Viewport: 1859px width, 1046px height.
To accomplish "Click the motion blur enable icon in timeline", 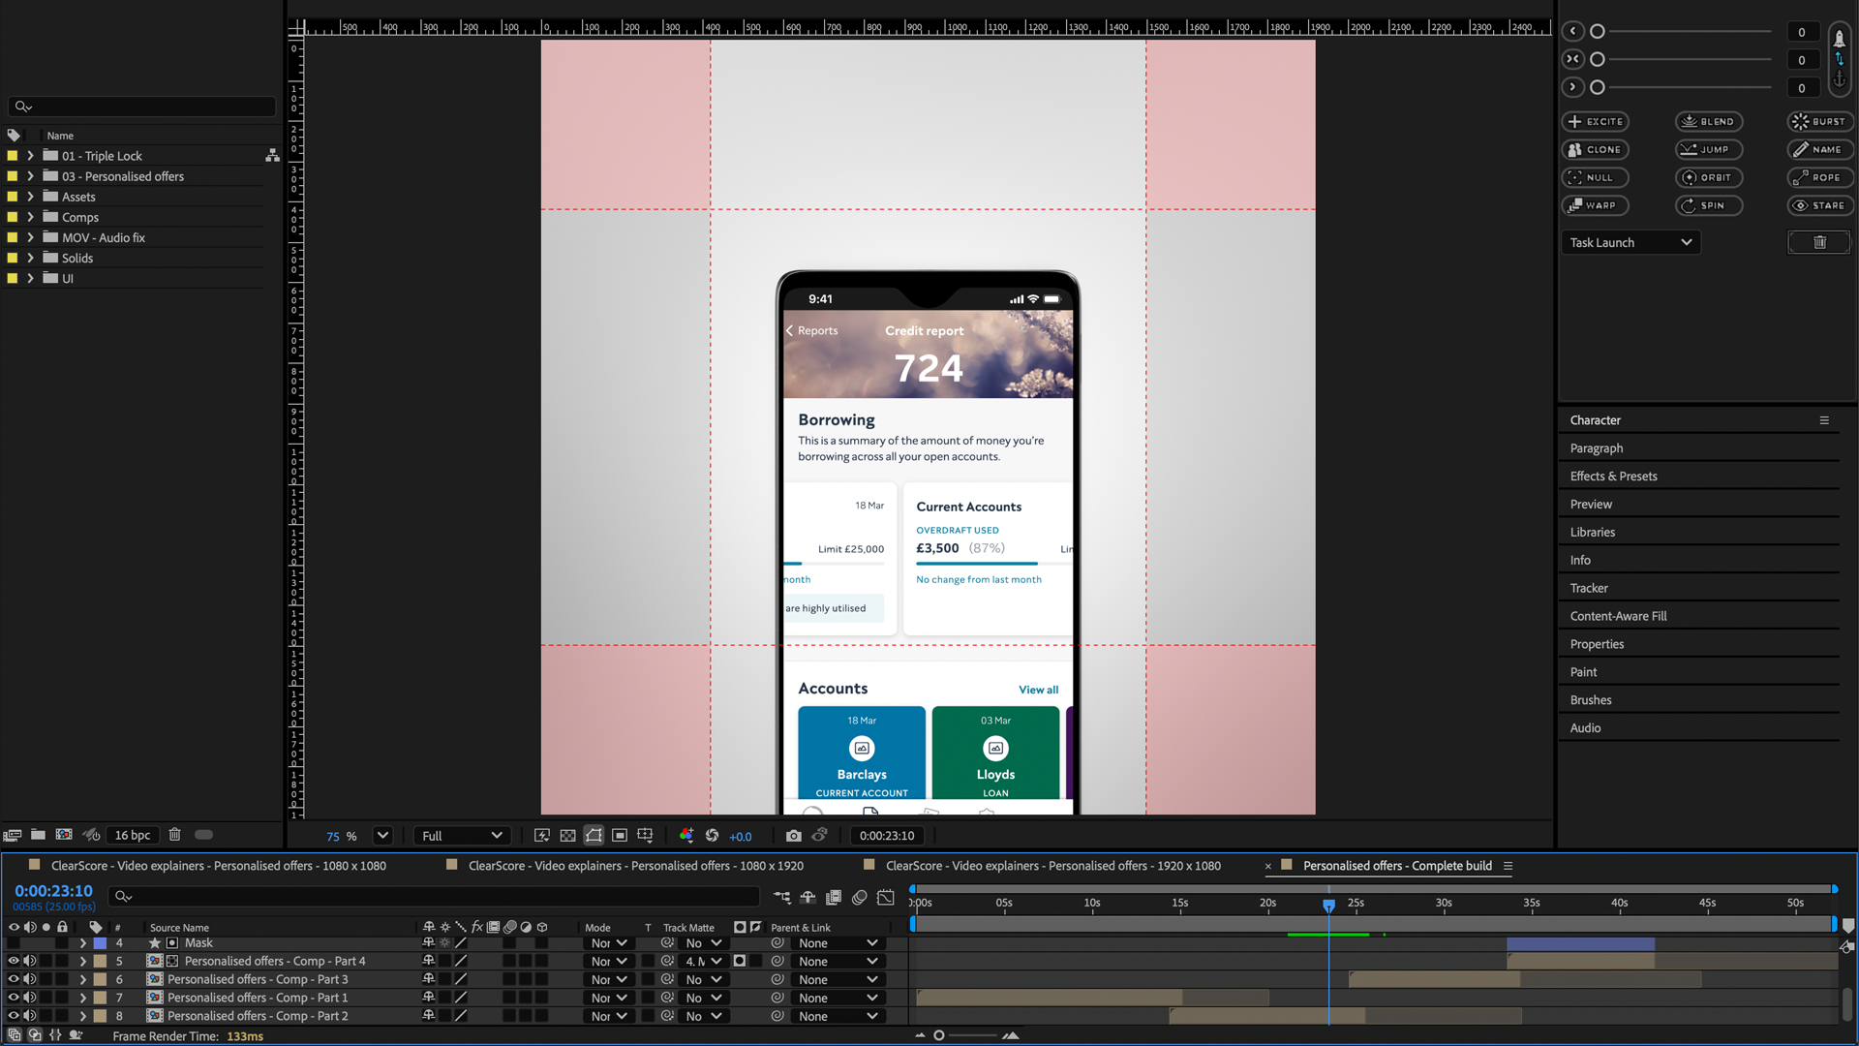I will tap(859, 898).
